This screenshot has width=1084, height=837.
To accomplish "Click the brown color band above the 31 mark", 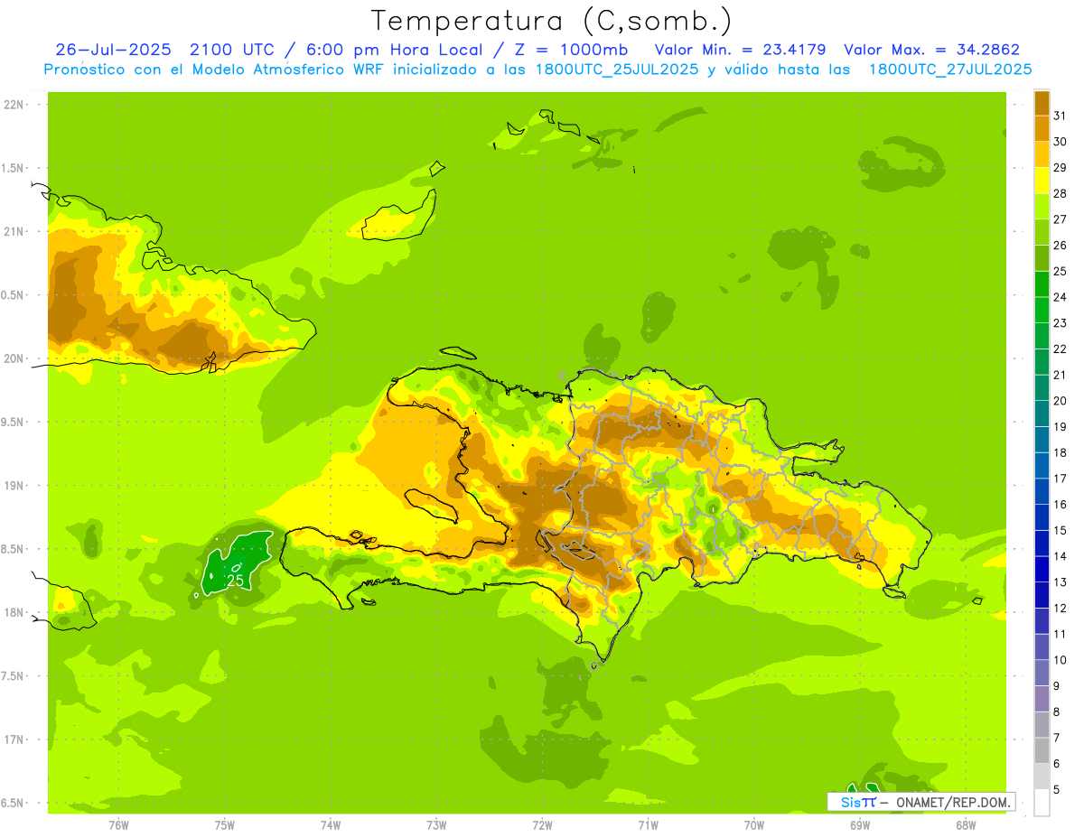I will click(1042, 102).
